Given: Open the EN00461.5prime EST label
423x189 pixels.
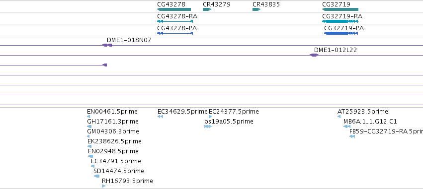Looking at the screenshot, I should click(x=112, y=112).
